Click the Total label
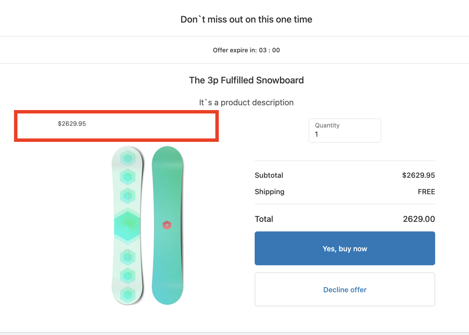 point(264,219)
